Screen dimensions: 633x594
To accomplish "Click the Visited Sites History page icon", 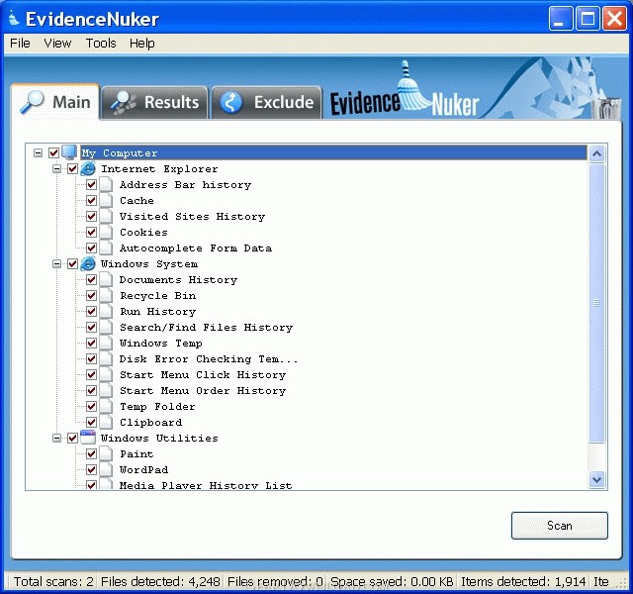I will [x=106, y=216].
